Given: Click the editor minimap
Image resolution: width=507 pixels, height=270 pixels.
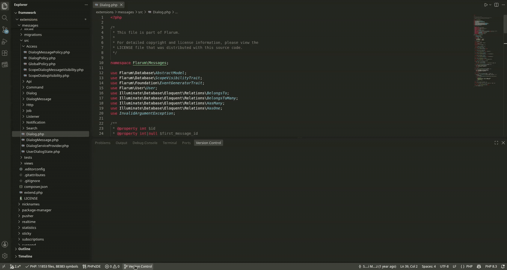Looking at the screenshot, I should [x=488, y=51].
